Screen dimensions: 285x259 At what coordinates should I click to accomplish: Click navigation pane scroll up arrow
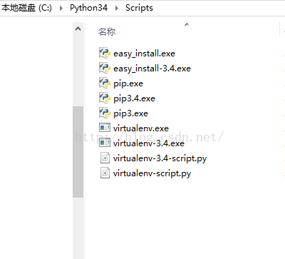coord(78,29)
